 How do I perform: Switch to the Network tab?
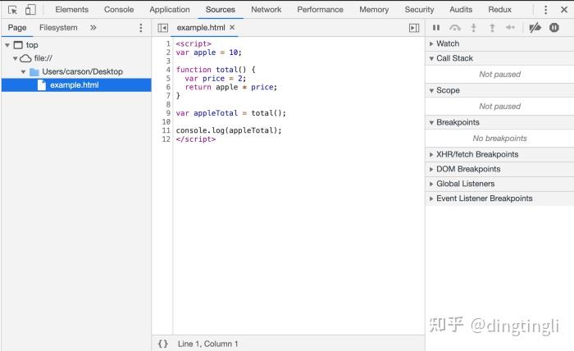(x=266, y=10)
